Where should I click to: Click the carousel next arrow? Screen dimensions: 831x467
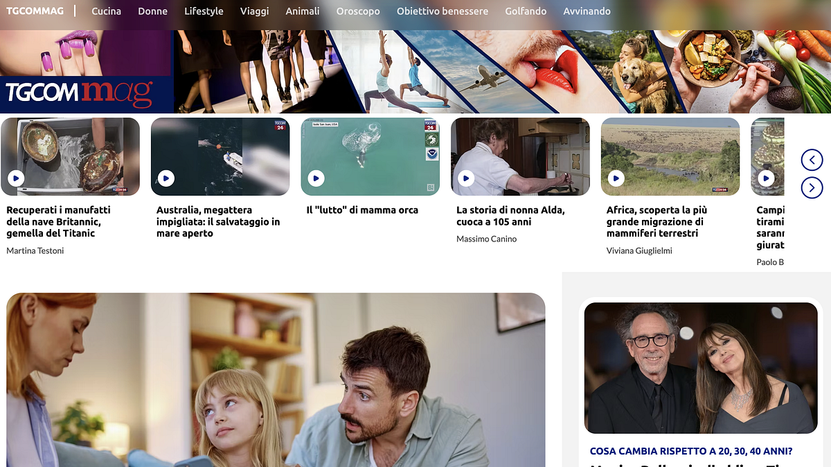pos(812,187)
